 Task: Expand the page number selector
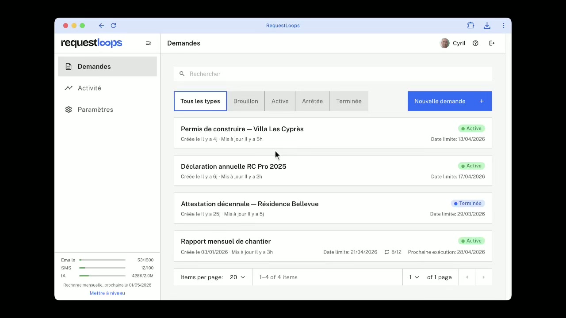[x=414, y=277]
